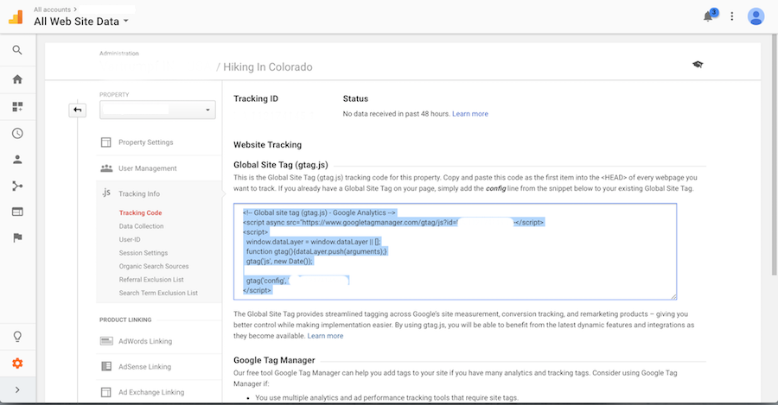This screenshot has height=405, width=778.
Task: Click the graduation cap education icon
Action: click(x=698, y=65)
